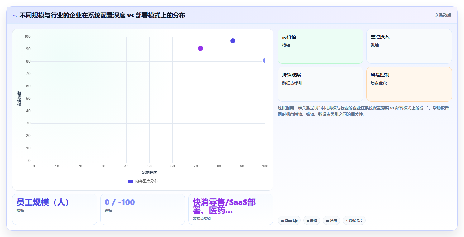Open the 高价值 quadrant card

pyautogui.click(x=320, y=46)
